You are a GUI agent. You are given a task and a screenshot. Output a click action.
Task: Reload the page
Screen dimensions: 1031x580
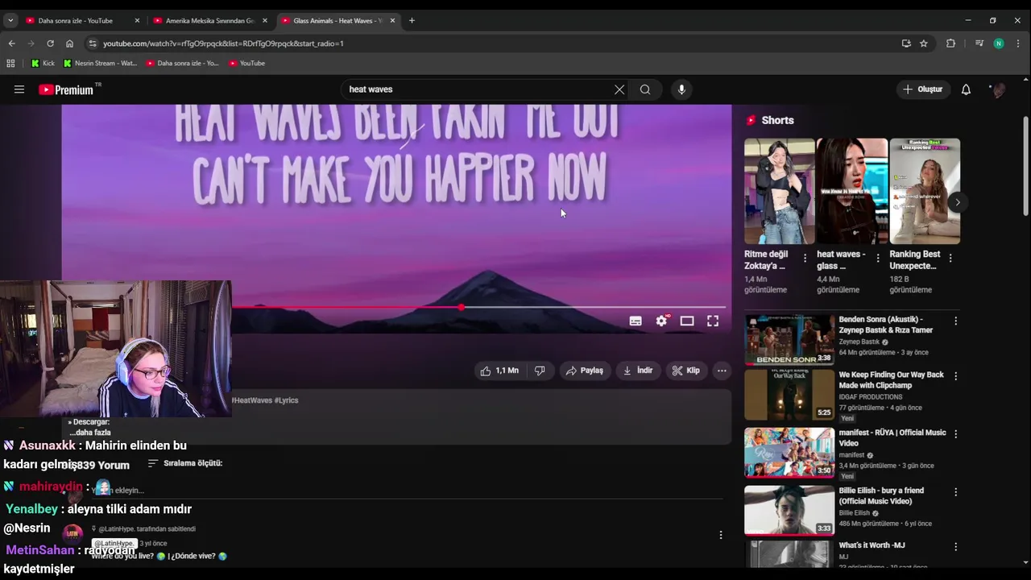50,43
